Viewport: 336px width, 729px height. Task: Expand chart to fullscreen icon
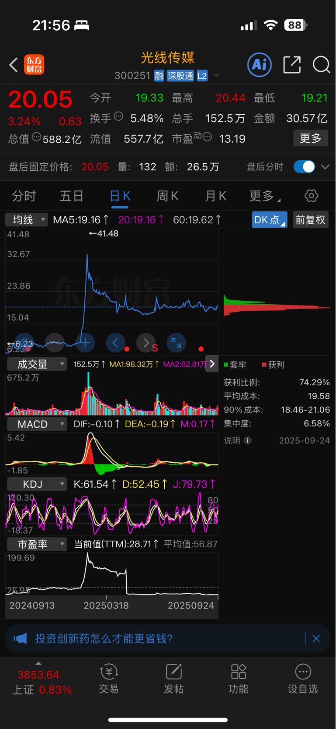176,343
